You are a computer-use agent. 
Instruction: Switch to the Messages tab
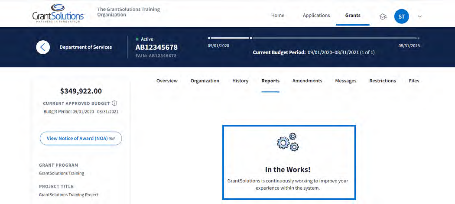(x=345, y=81)
